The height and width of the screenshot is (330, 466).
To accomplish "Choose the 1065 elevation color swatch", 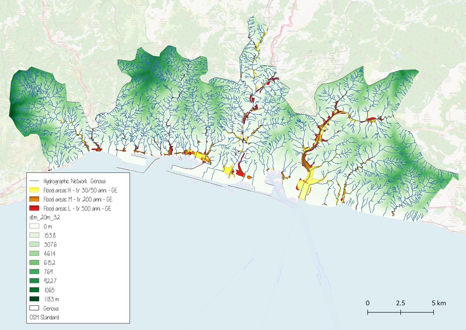I will [35, 290].
